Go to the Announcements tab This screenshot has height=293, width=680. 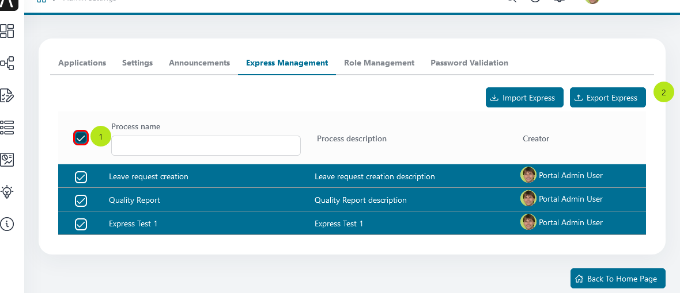click(199, 63)
